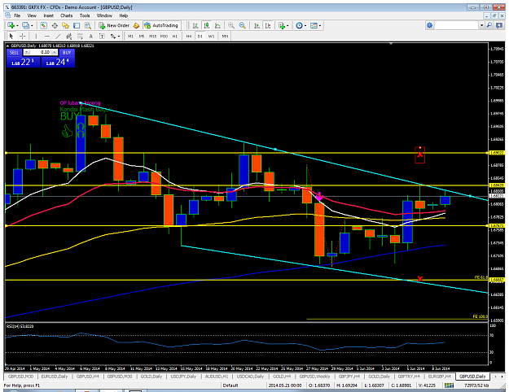Expand the new chart dropdown arrow
This screenshot has width=509, height=392.
point(17,25)
